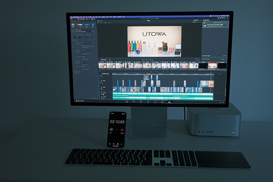The width and height of the screenshot is (273, 182).
Task: Click the Browse button beside Location
Action: (x=93, y=32)
